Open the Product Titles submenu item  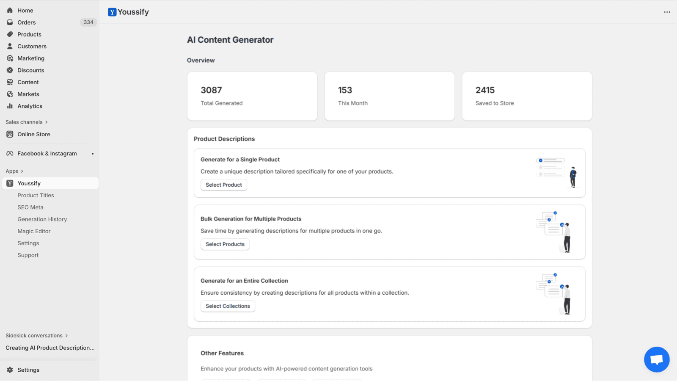[36, 195]
